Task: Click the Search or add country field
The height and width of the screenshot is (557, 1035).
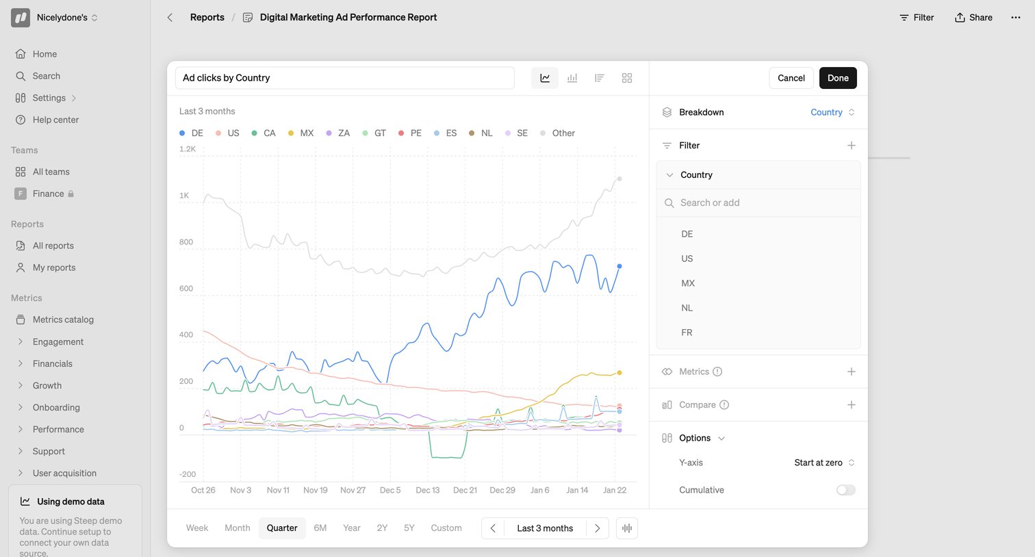Action: pos(758,203)
